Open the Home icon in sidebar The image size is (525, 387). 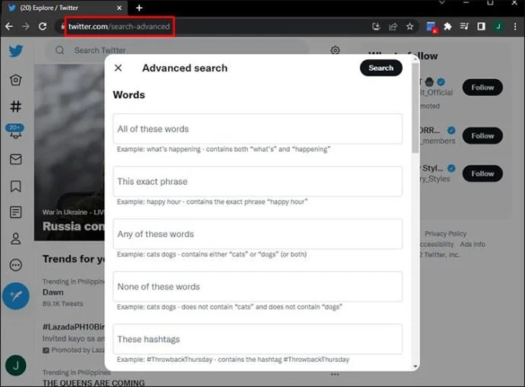tap(16, 80)
